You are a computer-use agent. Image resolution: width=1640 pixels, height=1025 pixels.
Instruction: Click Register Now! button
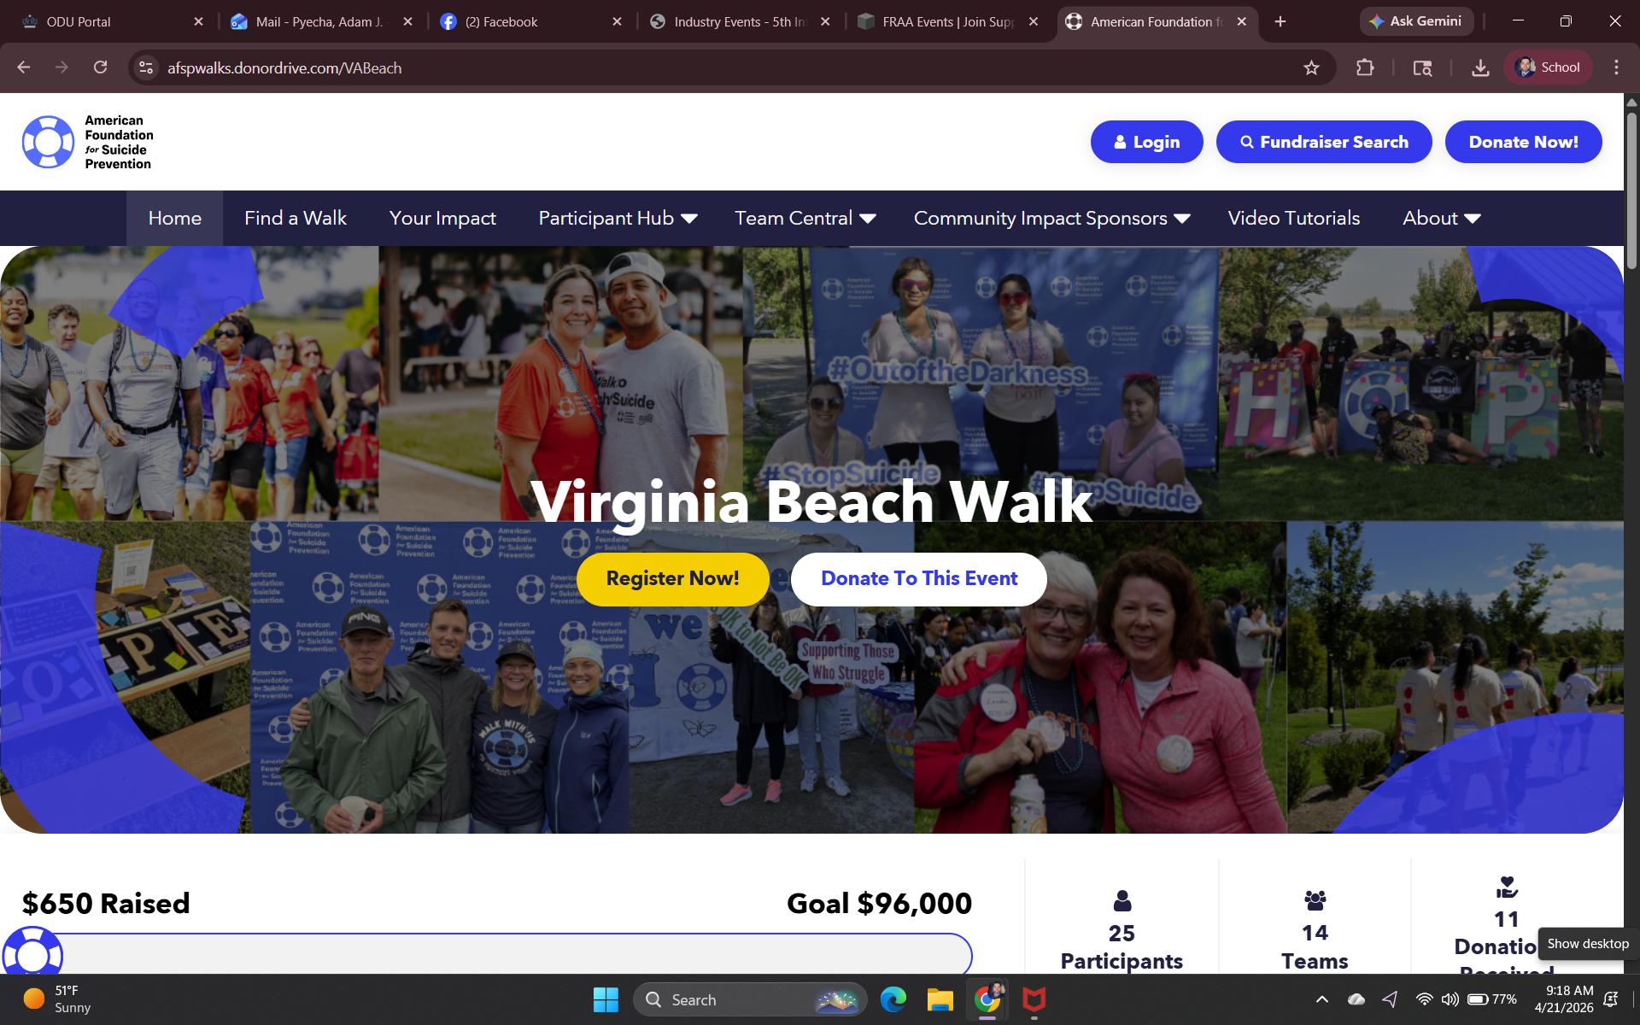coord(673,578)
